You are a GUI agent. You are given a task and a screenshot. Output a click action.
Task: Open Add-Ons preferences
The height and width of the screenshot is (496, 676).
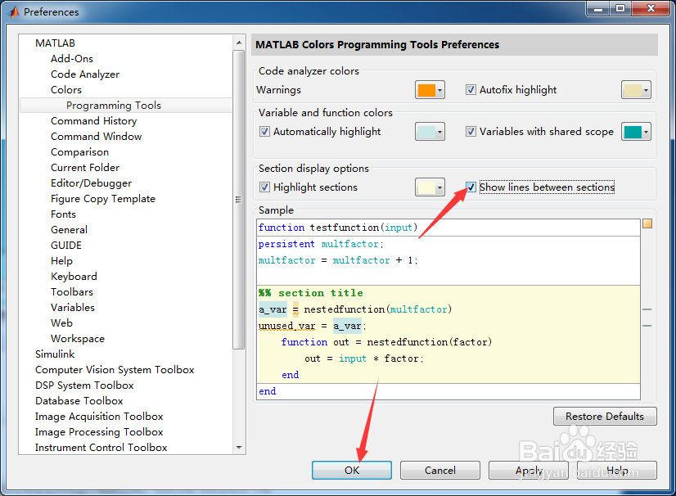coord(72,59)
